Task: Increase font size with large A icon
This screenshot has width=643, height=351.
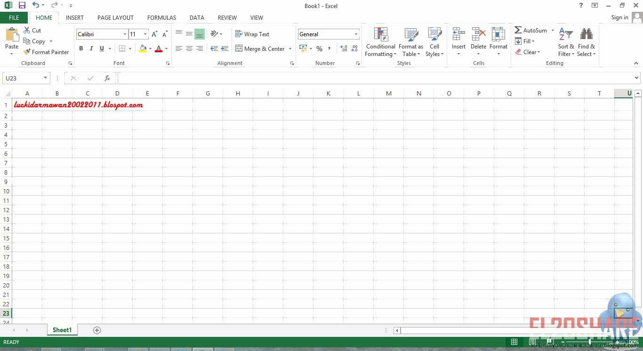Action: click(154, 34)
